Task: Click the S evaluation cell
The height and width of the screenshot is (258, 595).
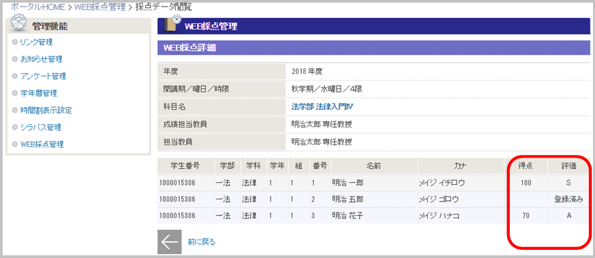Action: pos(568,183)
